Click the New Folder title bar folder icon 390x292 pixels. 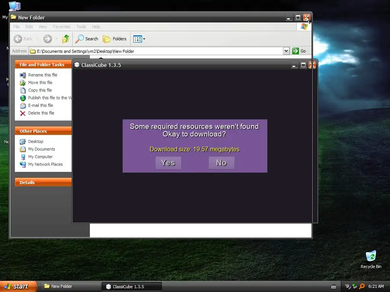[13, 17]
